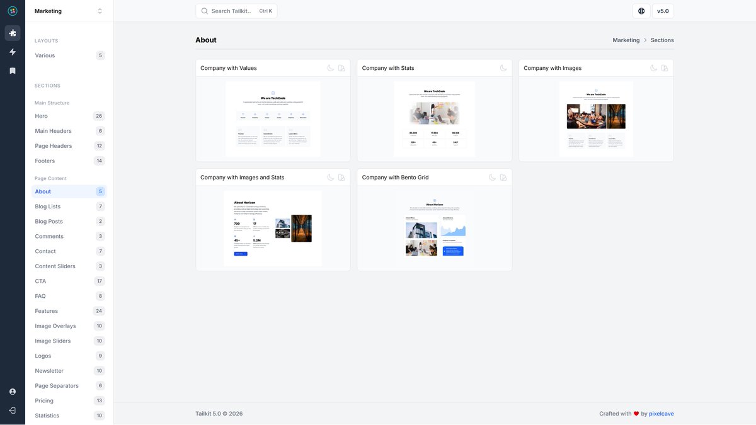Open Logos in sidebar
The height and width of the screenshot is (425, 756).
click(69, 356)
